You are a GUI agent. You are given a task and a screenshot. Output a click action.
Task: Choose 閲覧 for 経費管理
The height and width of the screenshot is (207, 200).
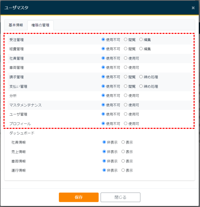(x=126, y=49)
